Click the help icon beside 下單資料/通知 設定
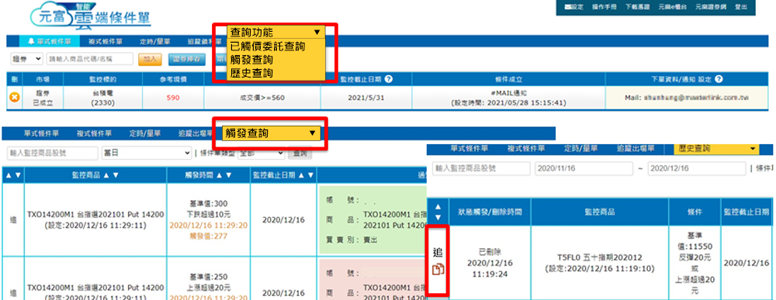 click(719, 79)
